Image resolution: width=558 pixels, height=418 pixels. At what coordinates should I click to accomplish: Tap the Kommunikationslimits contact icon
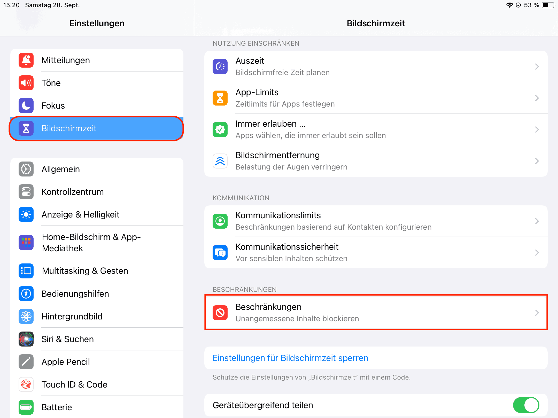[220, 221]
